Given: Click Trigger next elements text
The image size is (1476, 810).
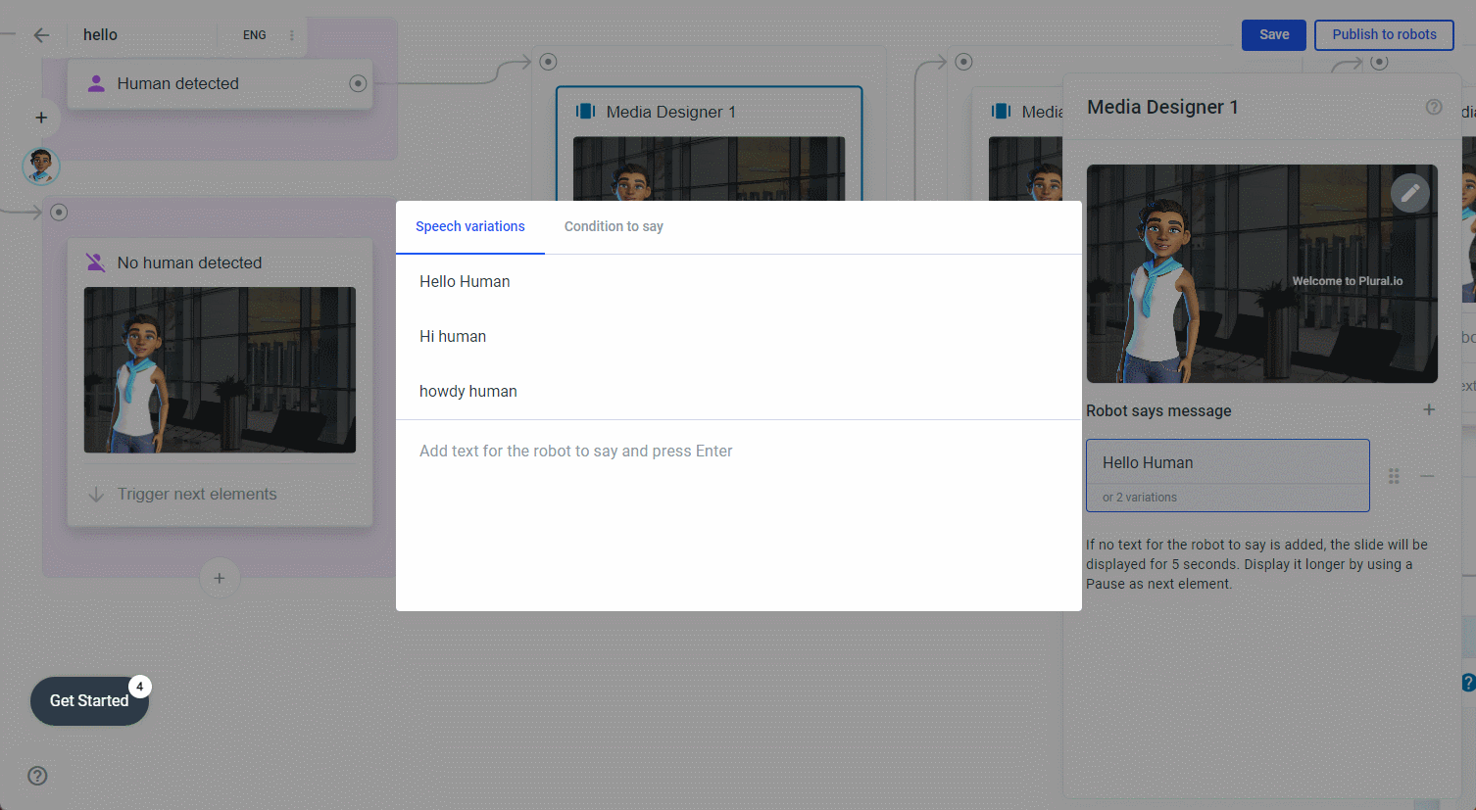Looking at the screenshot, I should (197, 495).
